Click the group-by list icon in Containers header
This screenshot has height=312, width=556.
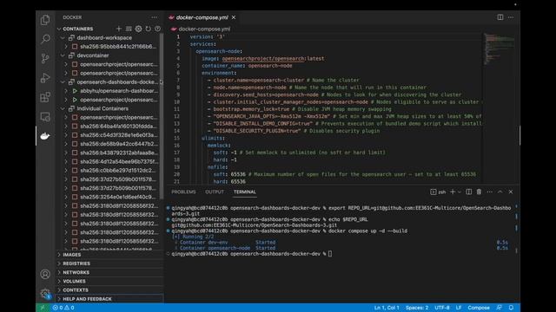(x=129, y=29)
